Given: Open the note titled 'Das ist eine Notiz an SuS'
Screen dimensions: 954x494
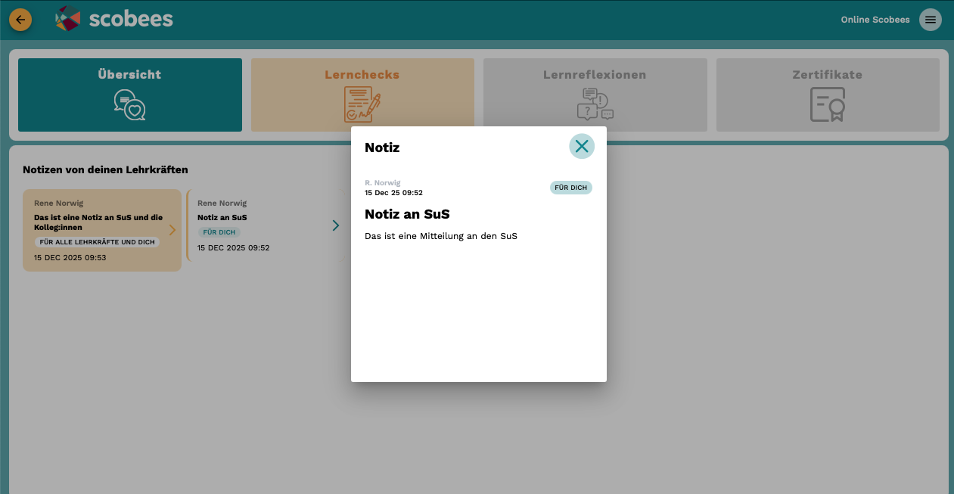Looking at the screenshot, I should click(x=98, y=222).
